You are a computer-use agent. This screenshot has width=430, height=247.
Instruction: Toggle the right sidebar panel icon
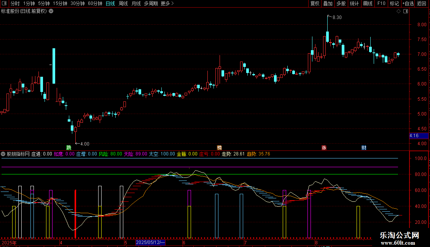coord(406,11)
